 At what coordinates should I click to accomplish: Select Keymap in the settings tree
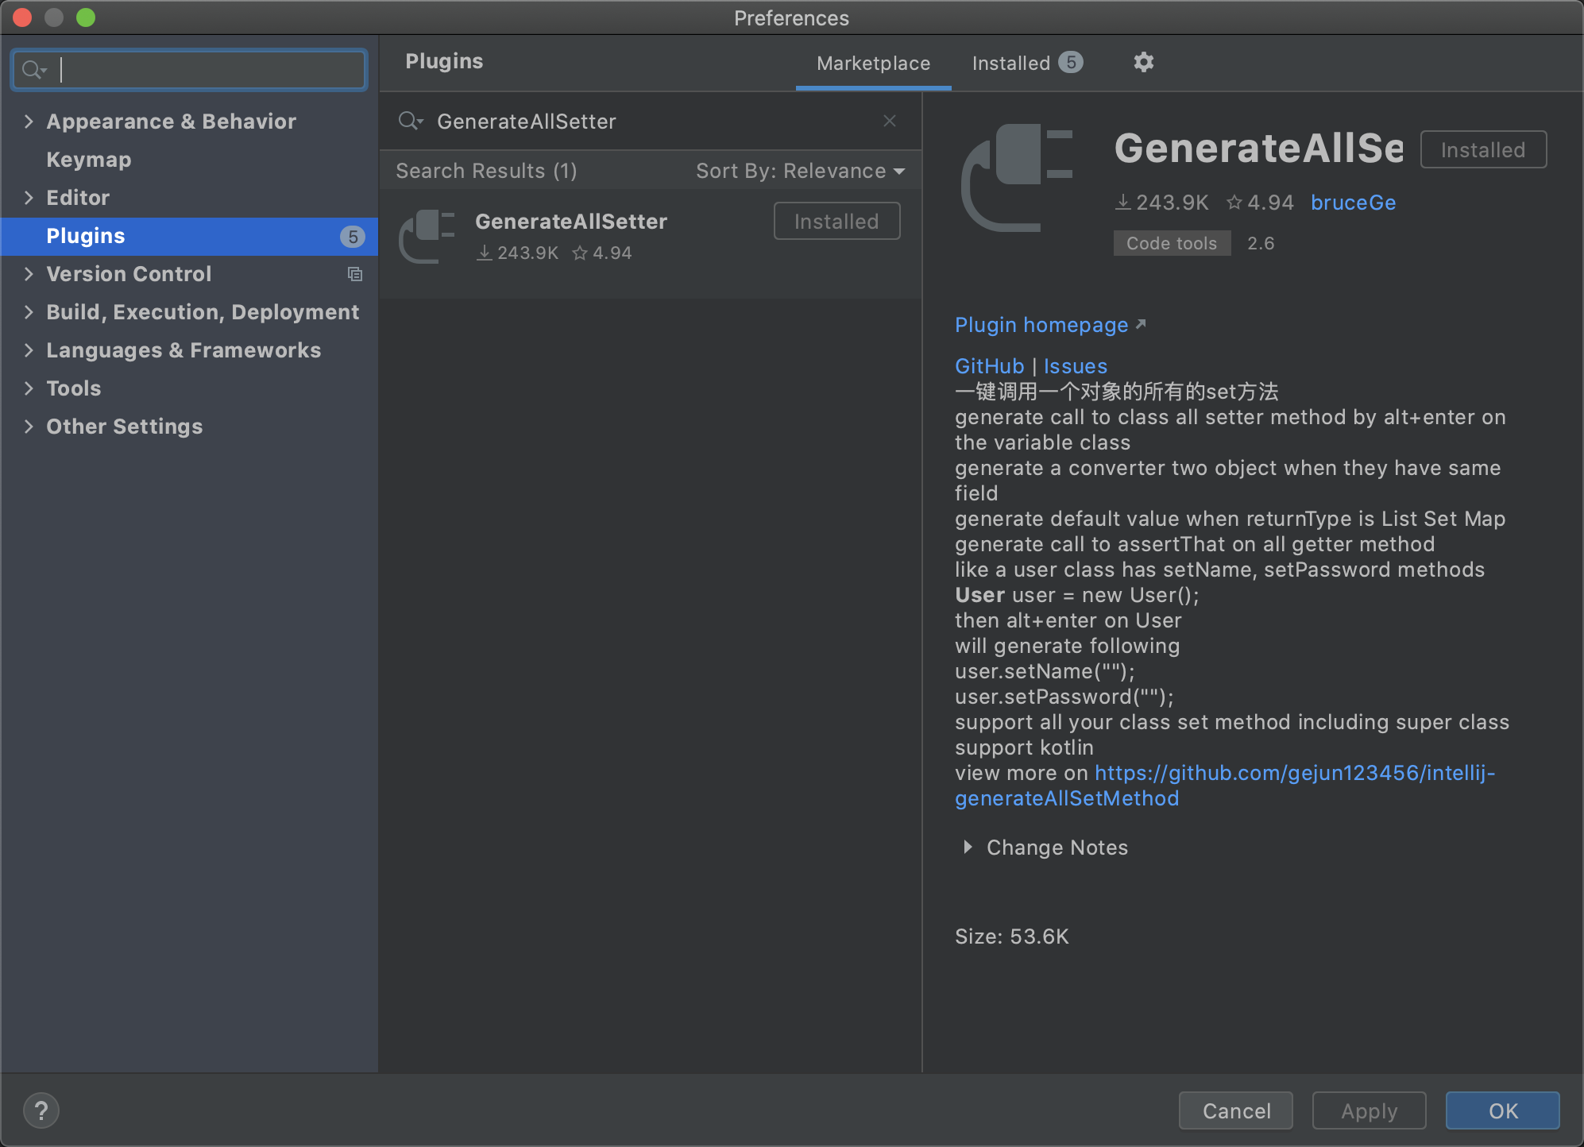[x=89, y=160]
